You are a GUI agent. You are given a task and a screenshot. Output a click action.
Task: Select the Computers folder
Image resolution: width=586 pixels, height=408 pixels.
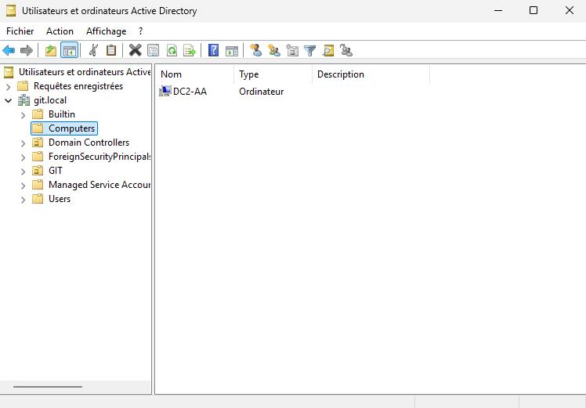[x=71, y=128]
